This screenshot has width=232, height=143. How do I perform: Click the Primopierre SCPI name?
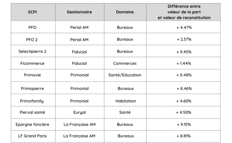[x=32, y=89]
